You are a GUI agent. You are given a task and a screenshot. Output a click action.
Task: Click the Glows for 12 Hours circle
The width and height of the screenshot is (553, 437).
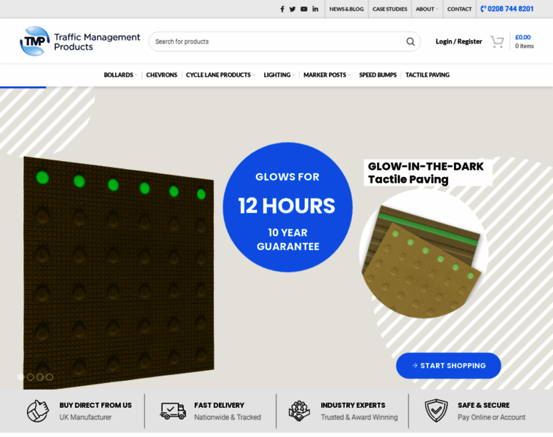(x=287, y=207)
